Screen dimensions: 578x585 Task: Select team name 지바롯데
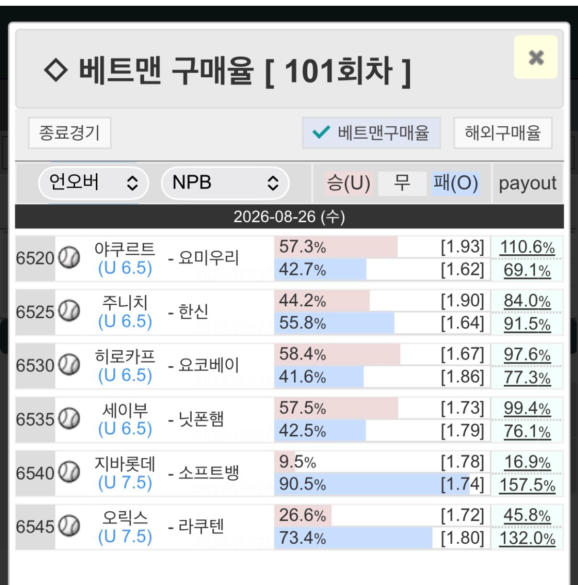tap(125, 464)
